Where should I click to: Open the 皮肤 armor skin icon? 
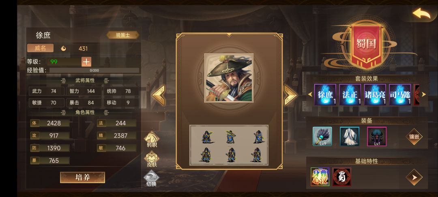[152, 159]
